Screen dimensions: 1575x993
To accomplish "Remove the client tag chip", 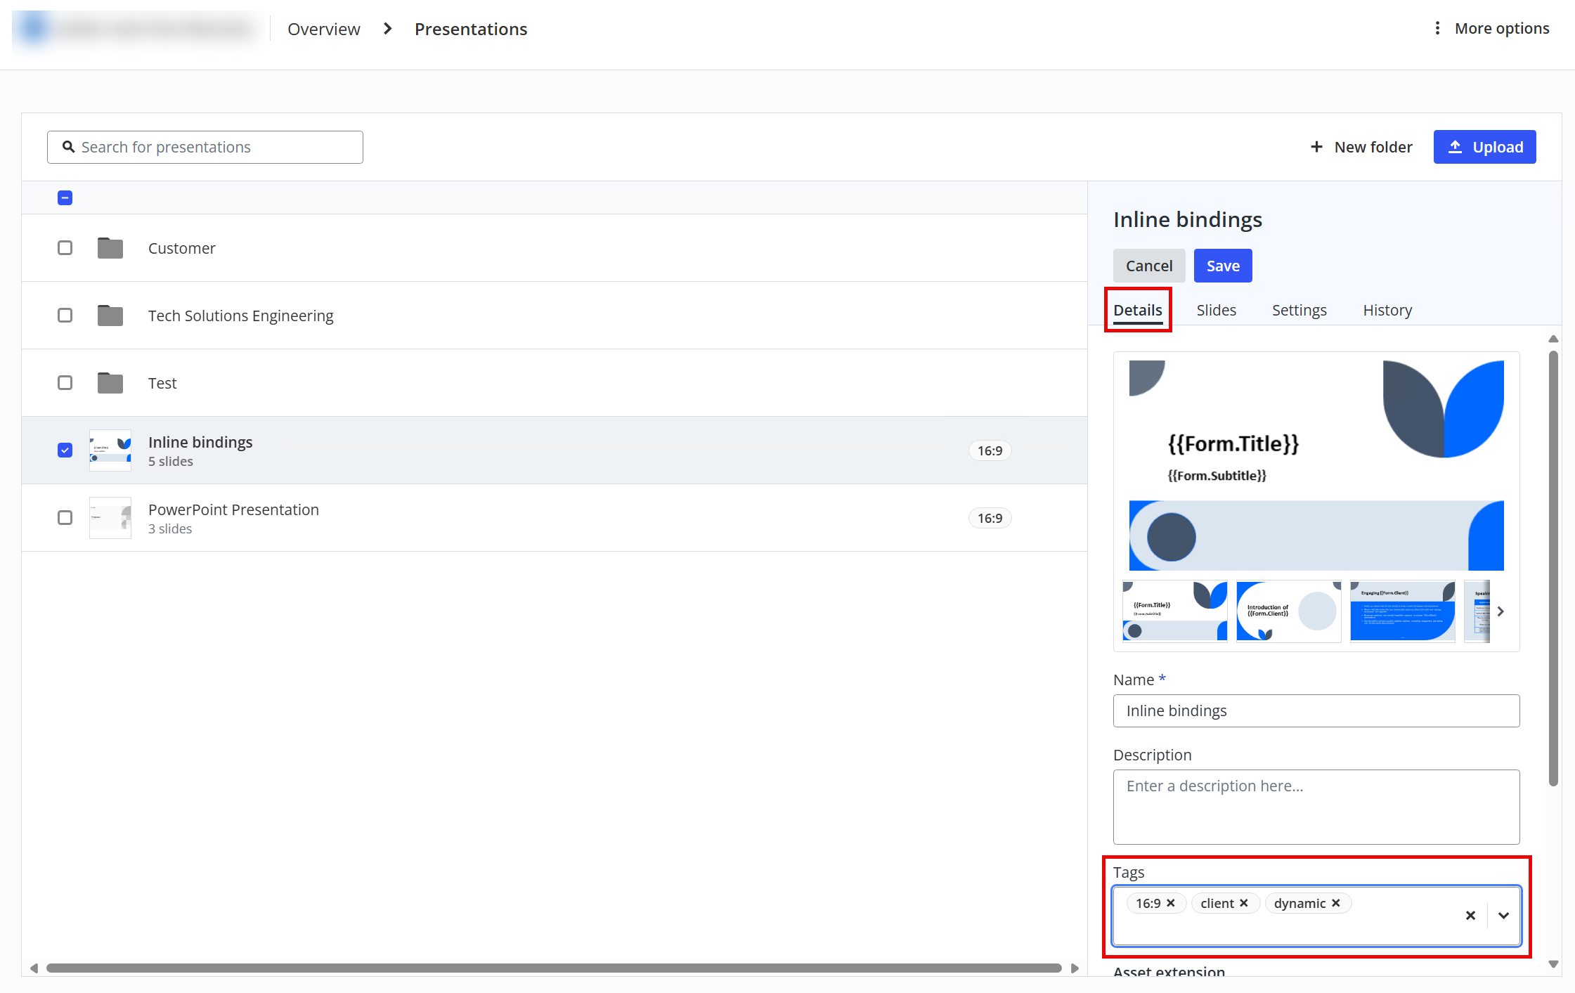I will (x=1244, y=903).
